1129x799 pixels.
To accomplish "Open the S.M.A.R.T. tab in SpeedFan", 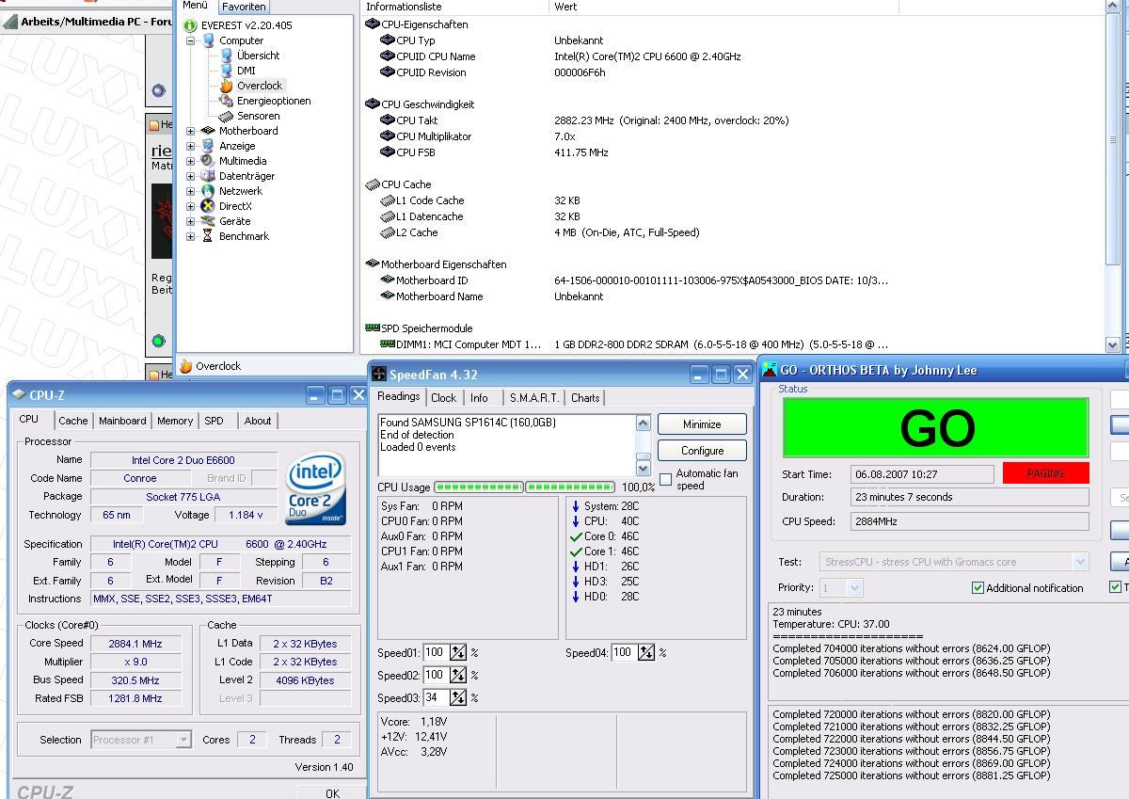I will point(534,398).
